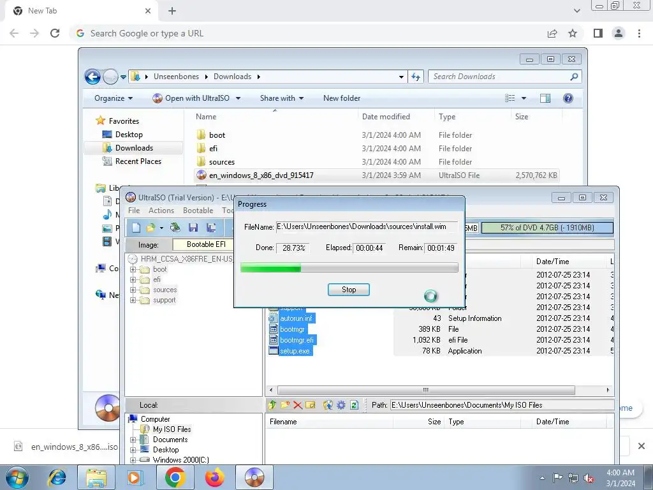Open Share with menu in Explorer
Image resolution: width=653 pixels, height=490 pixels.
pyautogui.click(x=281, y=98)
